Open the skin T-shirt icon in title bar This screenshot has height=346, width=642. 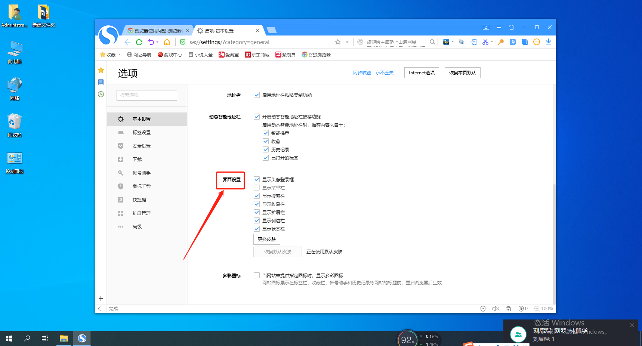(512, 27)
